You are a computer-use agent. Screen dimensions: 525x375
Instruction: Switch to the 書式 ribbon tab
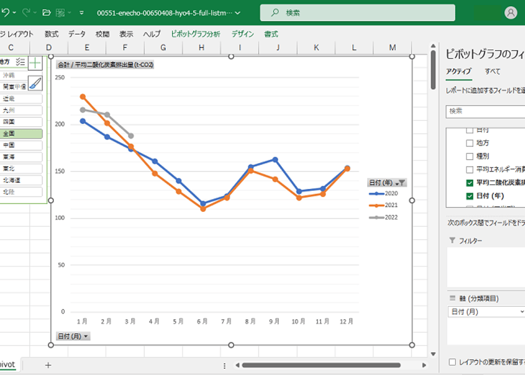pyautogui.click(x=271, y=34)
